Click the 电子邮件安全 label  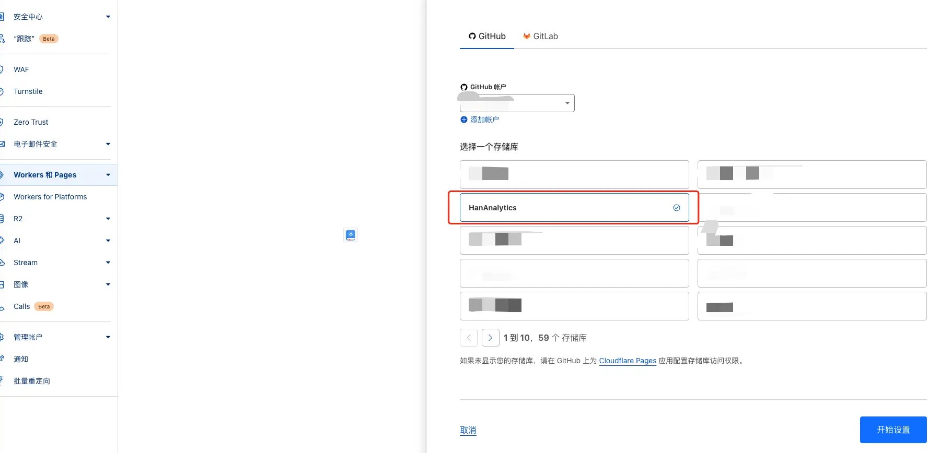(x=36, y=144)
